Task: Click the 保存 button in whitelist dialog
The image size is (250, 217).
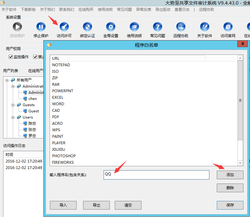Action: [230, 205]
